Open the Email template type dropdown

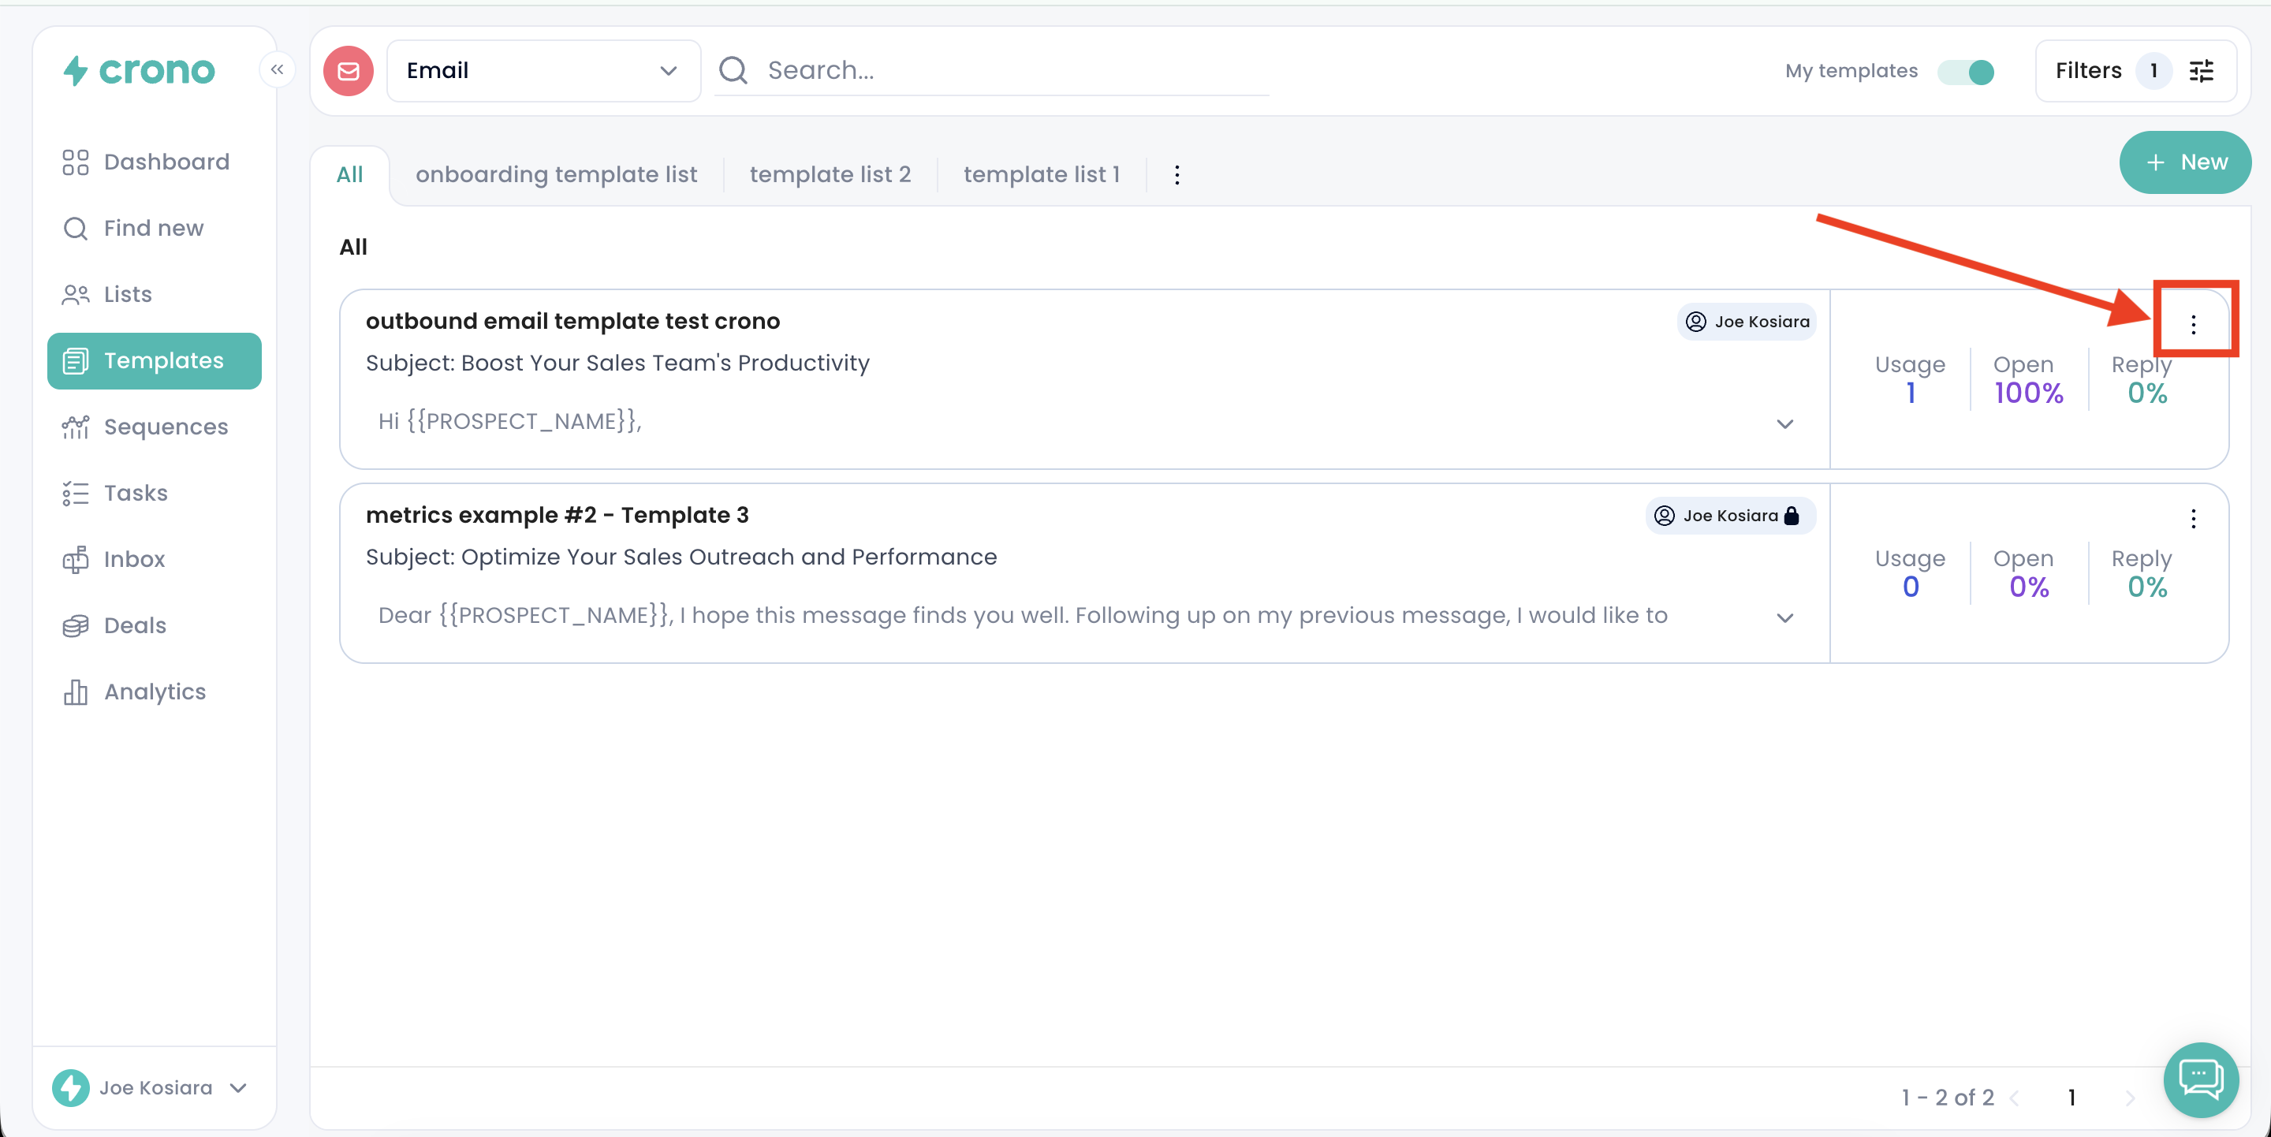pyautogui.click(x=543, y=70)
